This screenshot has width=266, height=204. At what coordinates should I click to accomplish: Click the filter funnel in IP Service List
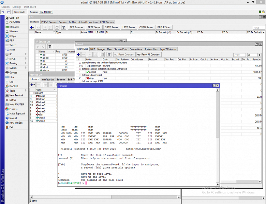click(x=49, y=47)
